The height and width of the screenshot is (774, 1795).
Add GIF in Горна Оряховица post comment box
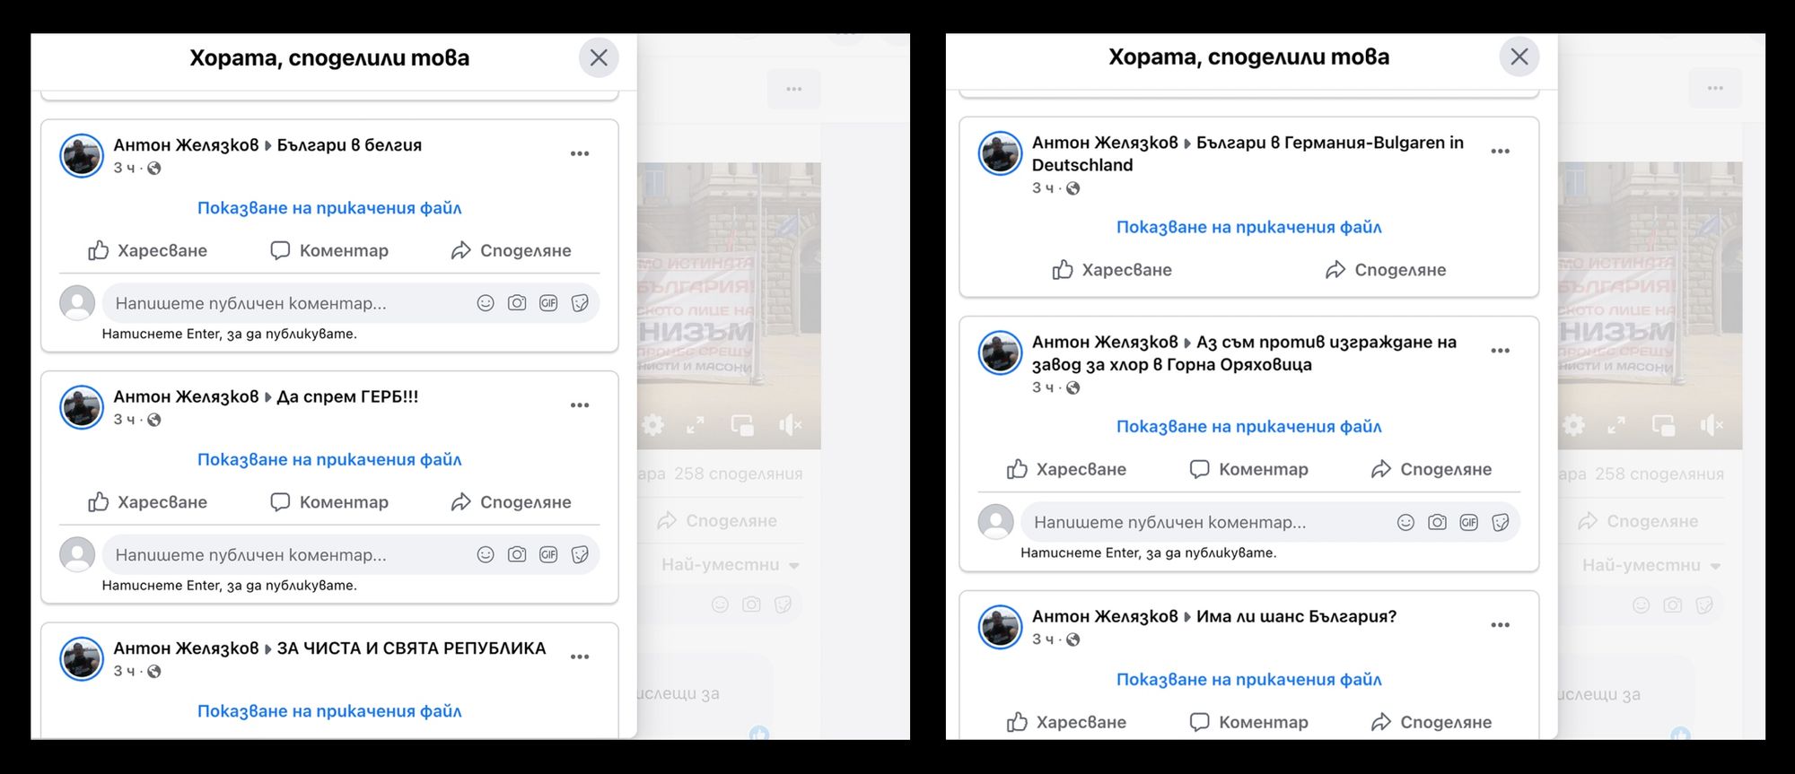click(1468, 522)
